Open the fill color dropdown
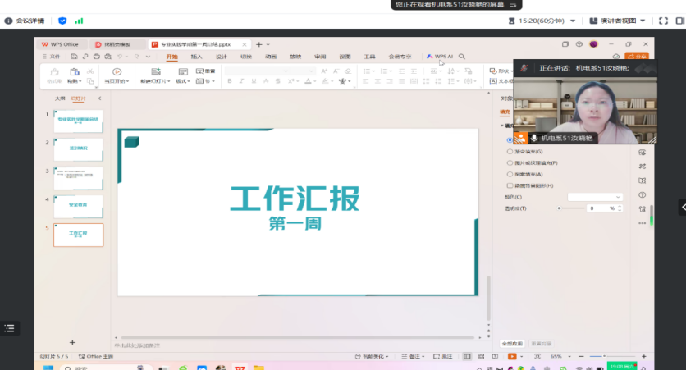The height and width of the screenshot is (370, 686). pyautogui.click(x=595, y=197)
